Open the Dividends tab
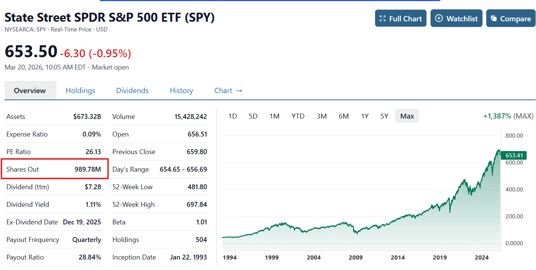Screen dimensions: 536x270 (132, 90)
